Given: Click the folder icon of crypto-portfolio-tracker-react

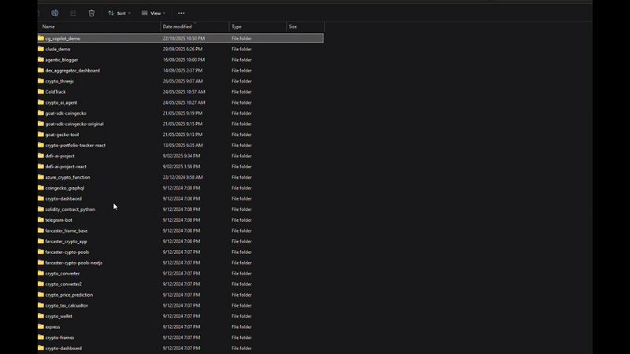Looking at the screenshot, I should point(41,145).
